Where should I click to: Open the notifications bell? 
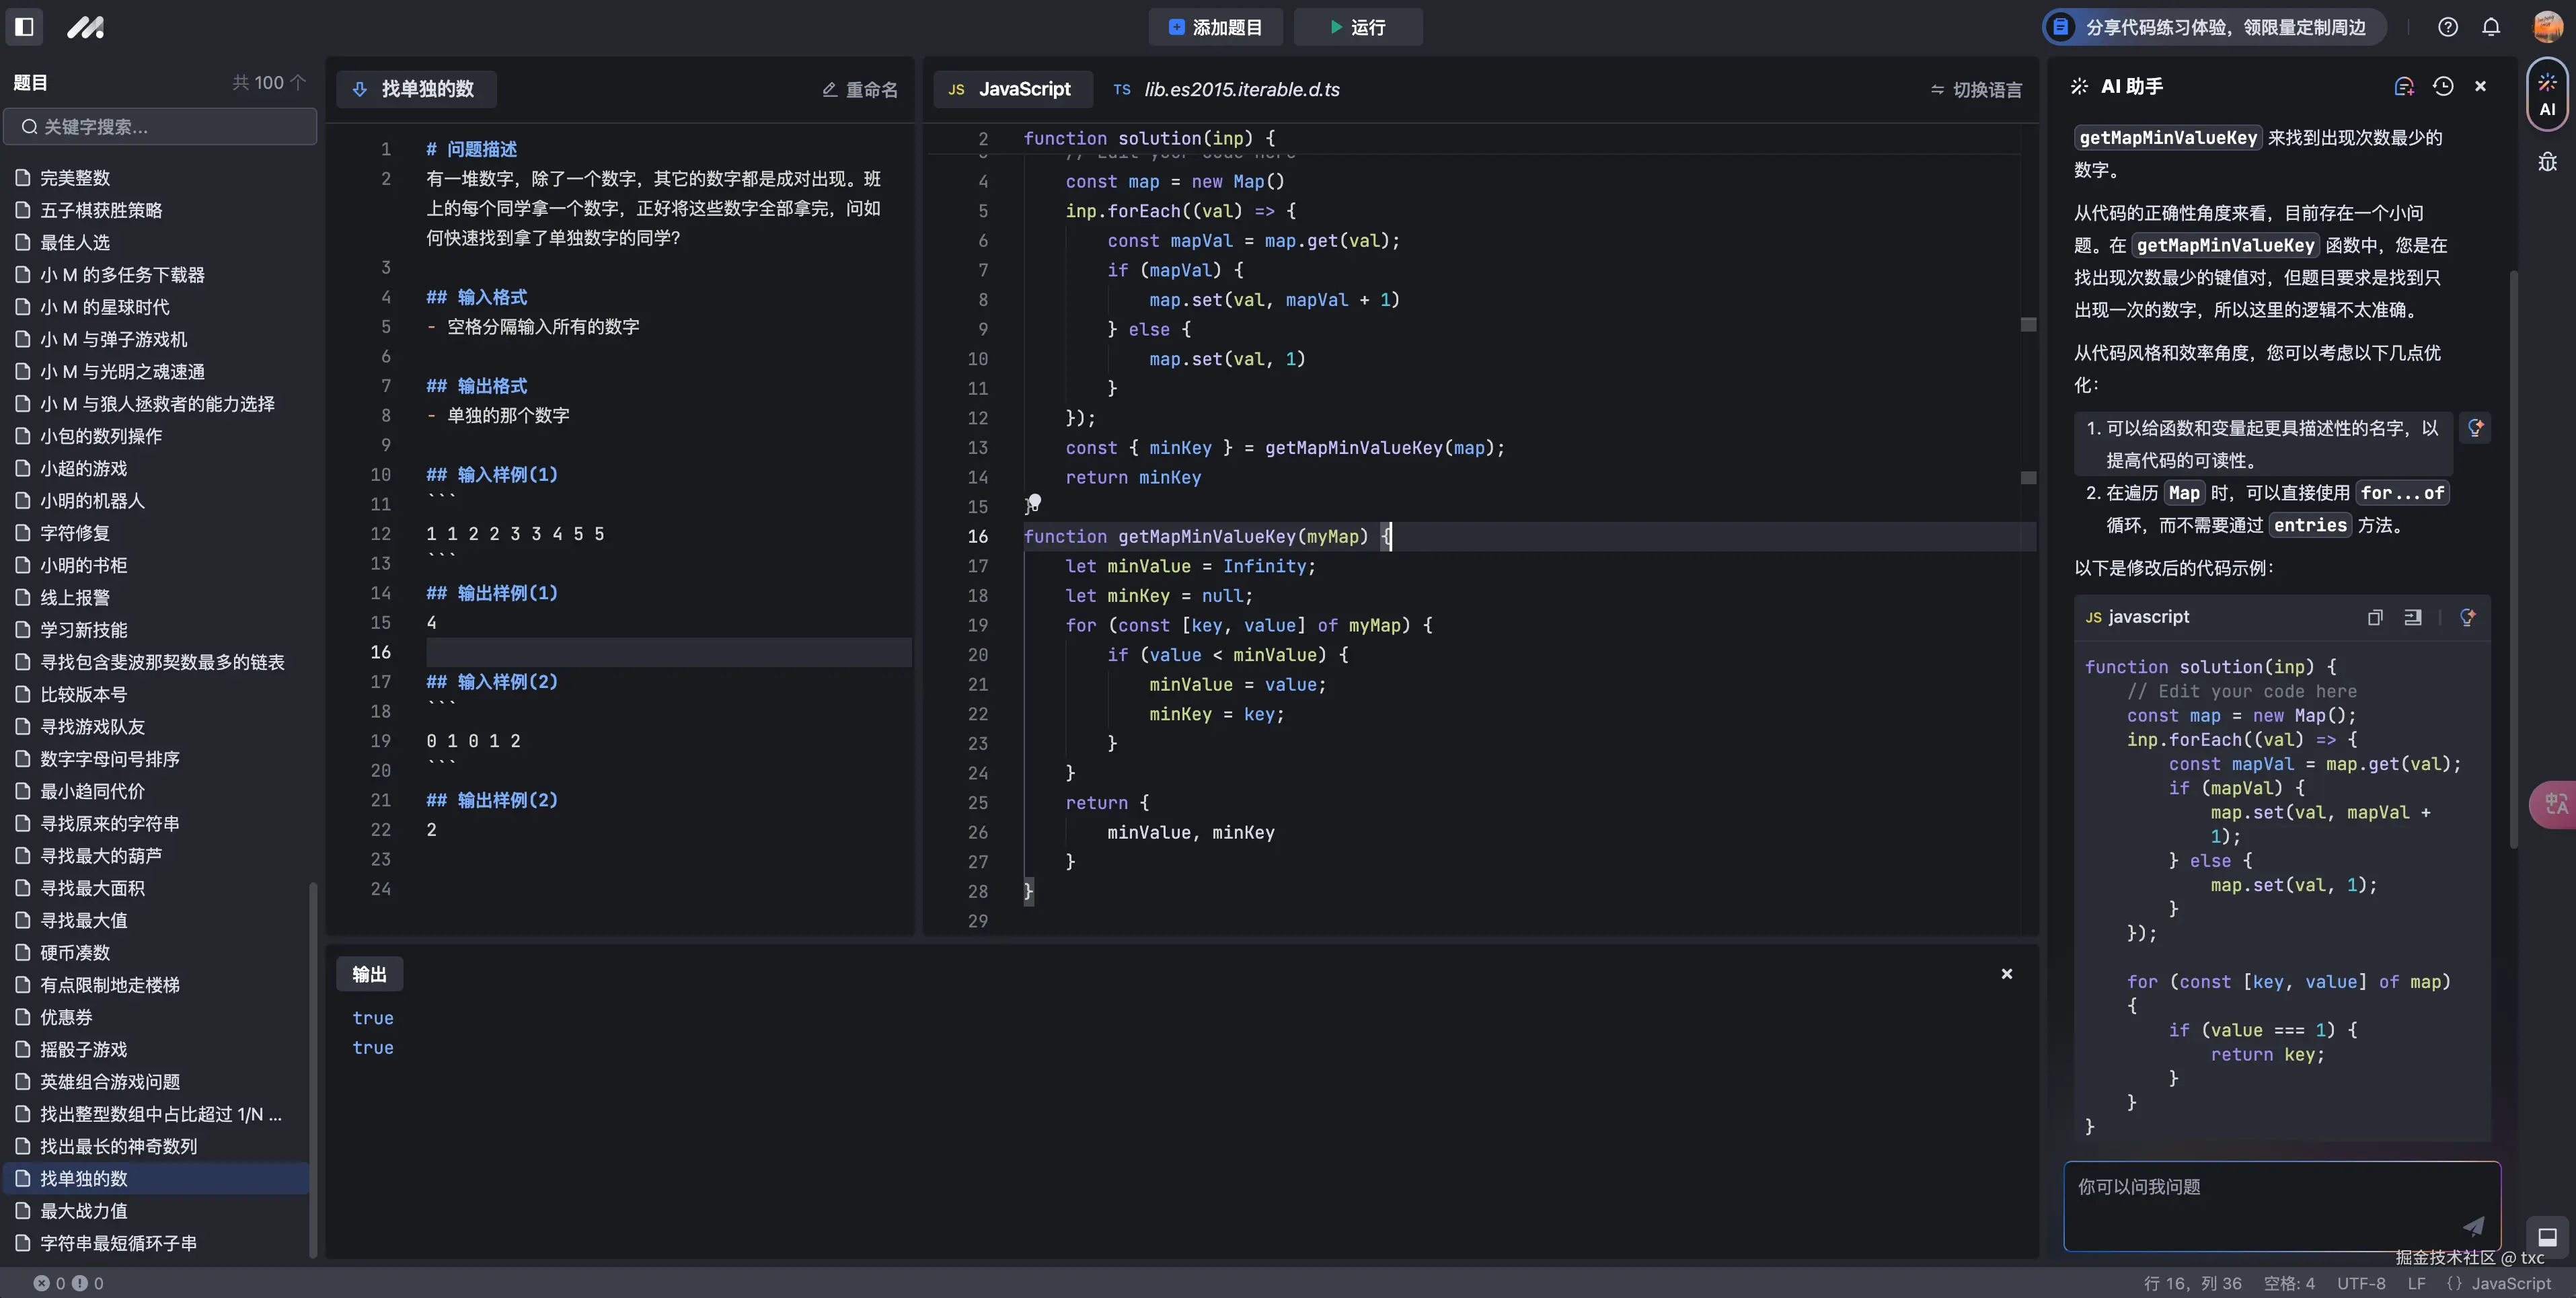coord(2491,27)
